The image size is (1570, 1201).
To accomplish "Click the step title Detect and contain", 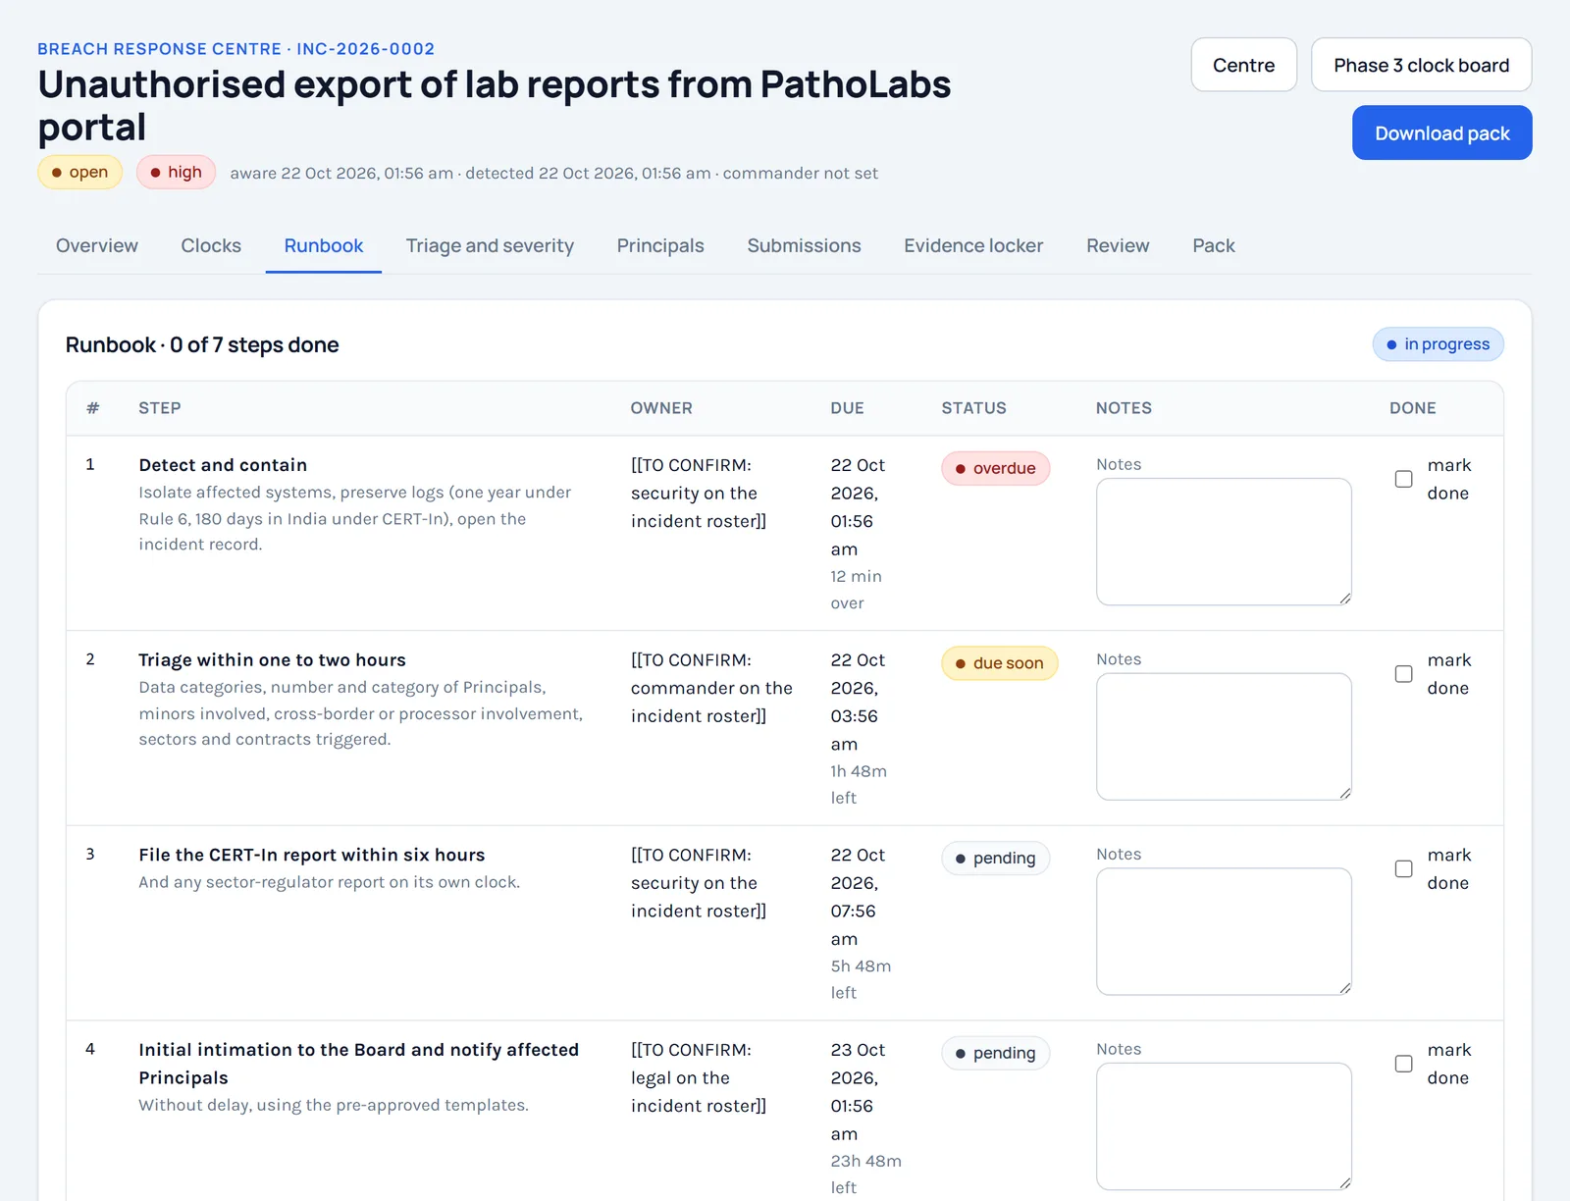I will tap(223, 465).
